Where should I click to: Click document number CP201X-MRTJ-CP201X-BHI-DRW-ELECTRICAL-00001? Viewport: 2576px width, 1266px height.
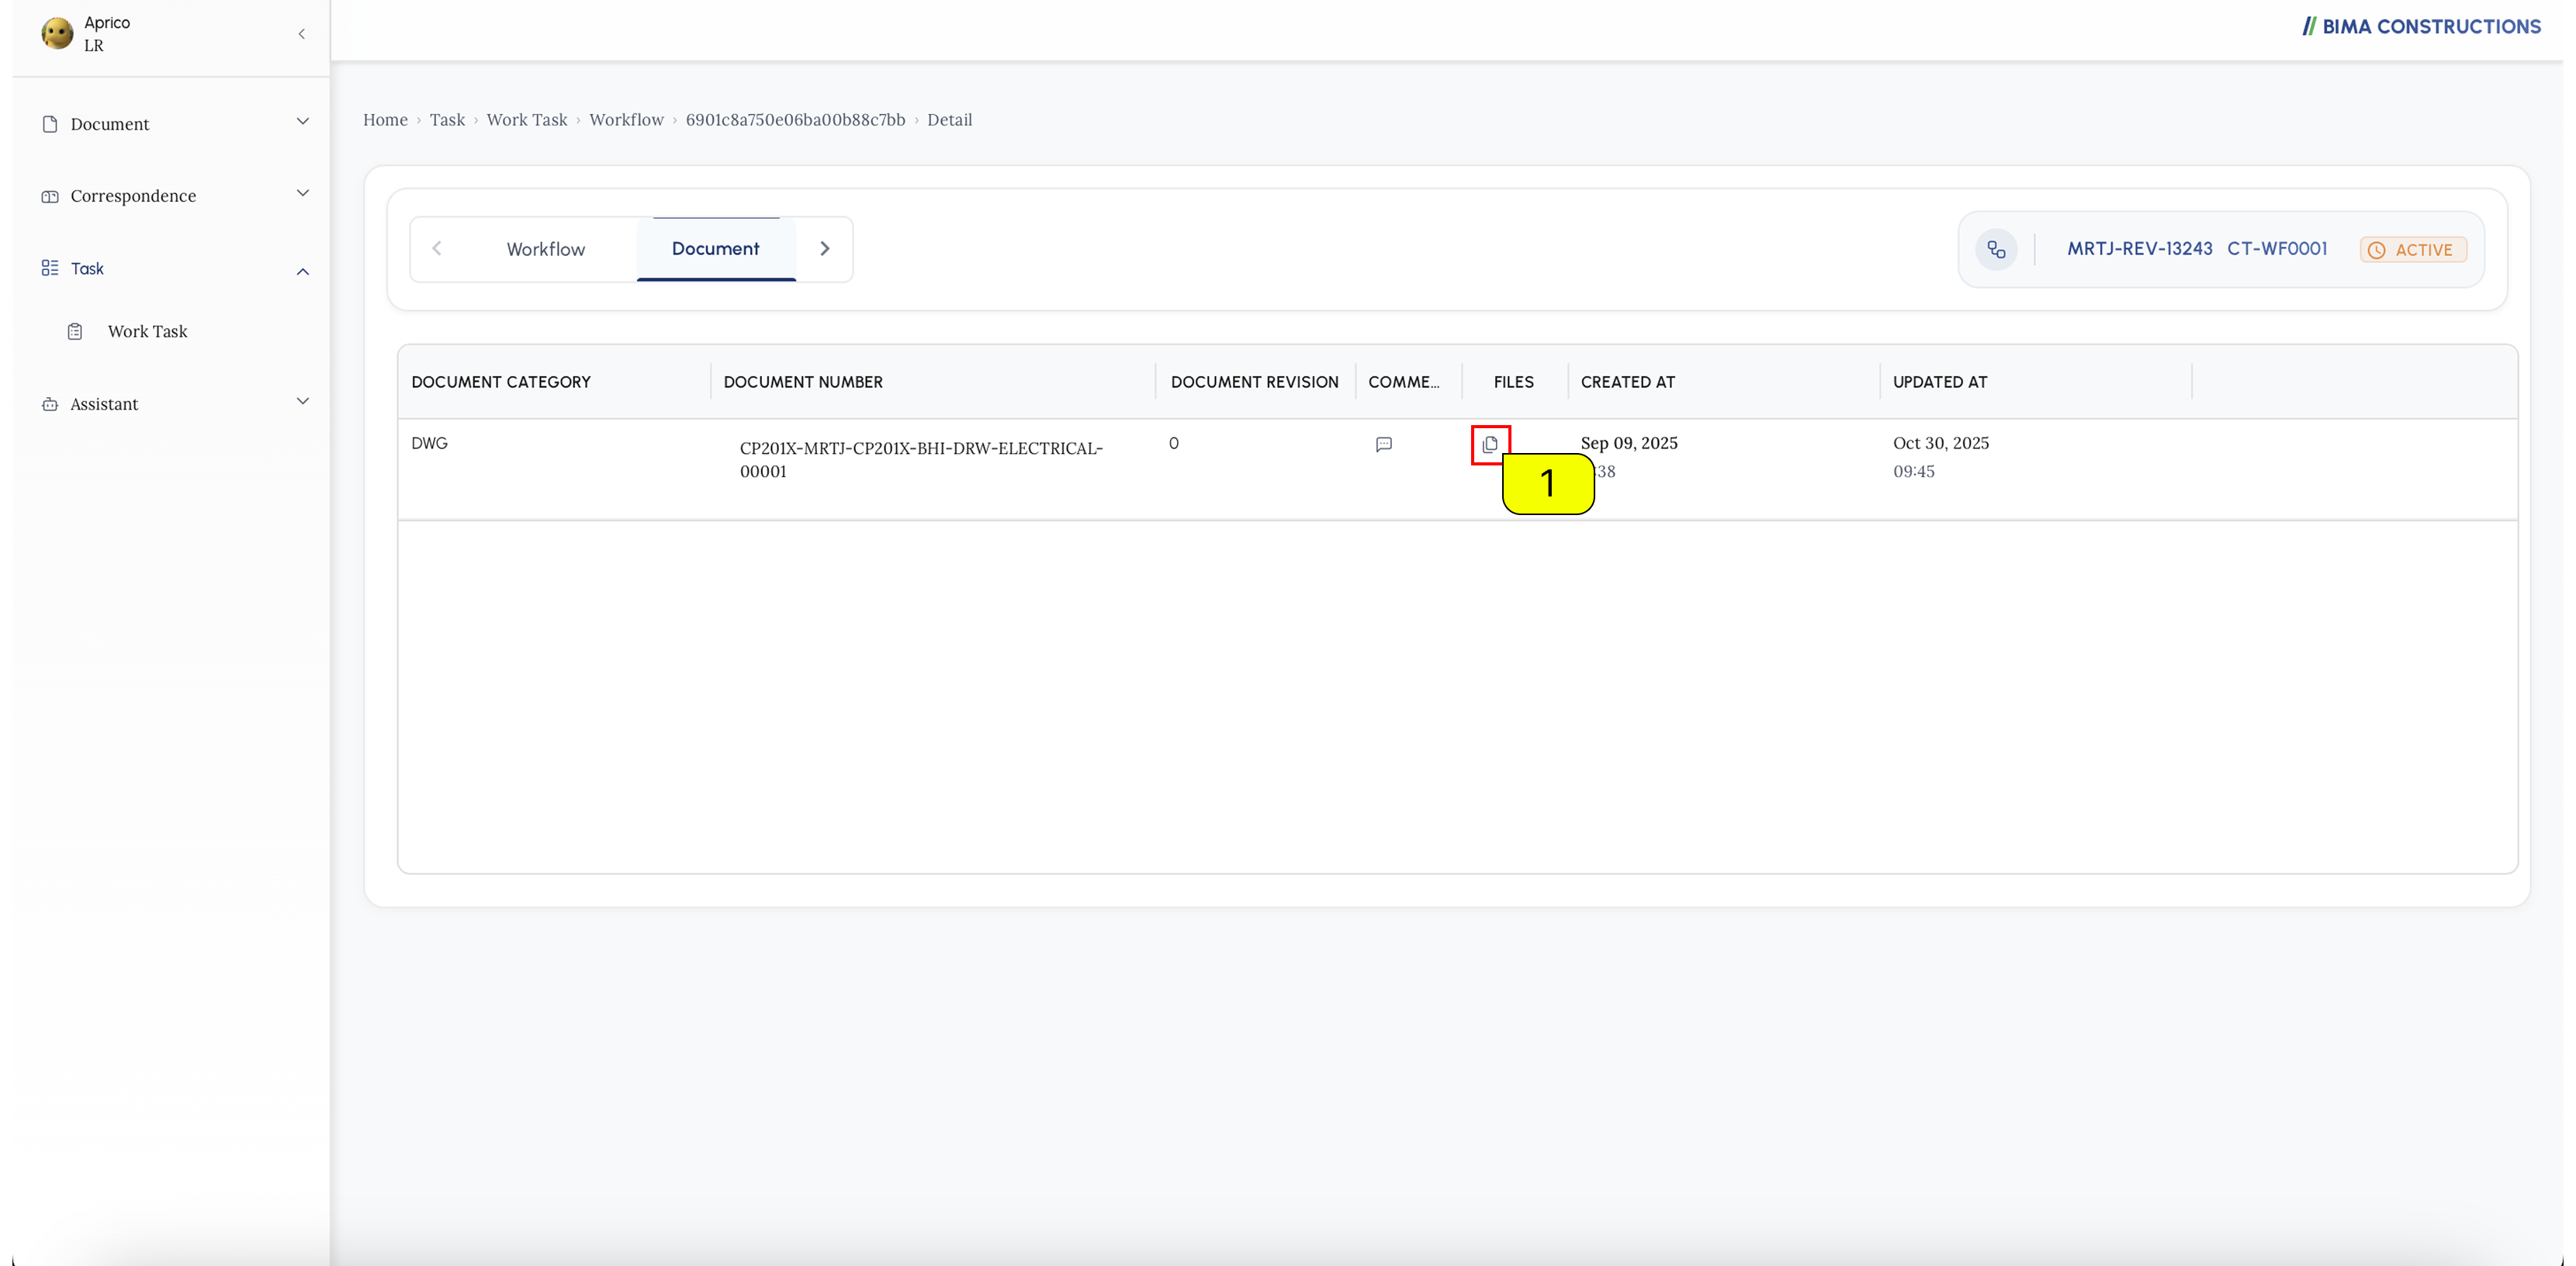pos(921,460)
